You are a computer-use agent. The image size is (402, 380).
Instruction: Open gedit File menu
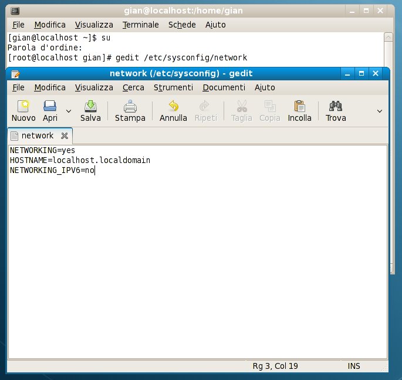tap(18, 87)
